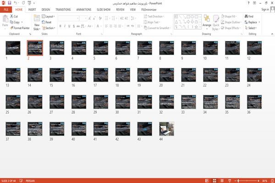
Task: Toggle text Shadow formatting
Action: [x=74, y=26]
